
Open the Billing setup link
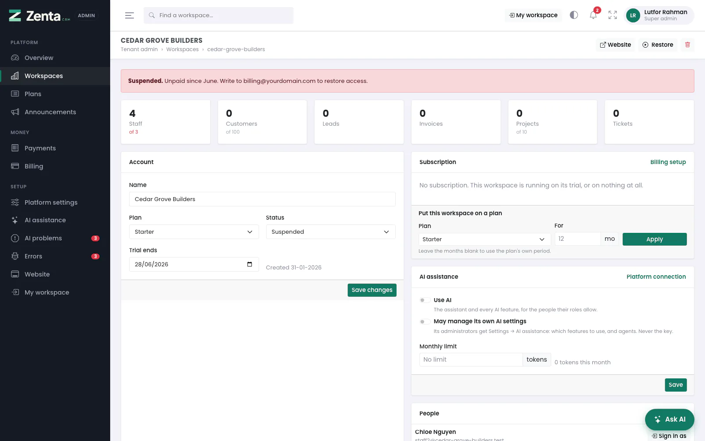pyautogui.click(x=668, y=162)
